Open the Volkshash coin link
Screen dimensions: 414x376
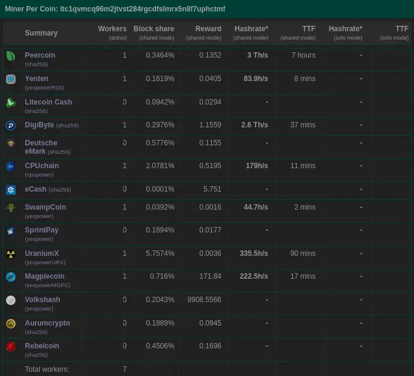(43, 300)
